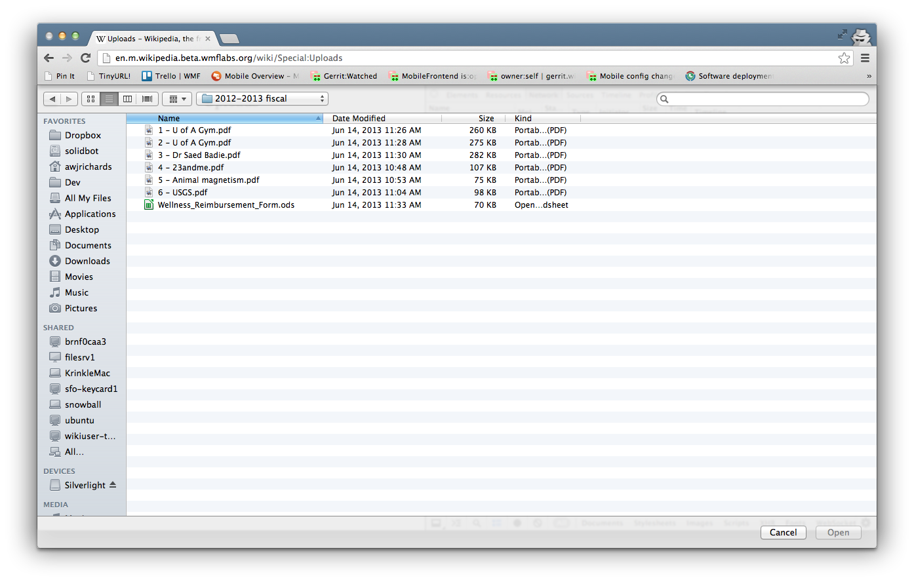Open the Mobile Overview bookmark
Viewport: 914px width, 582px height.
click(254, 76)
